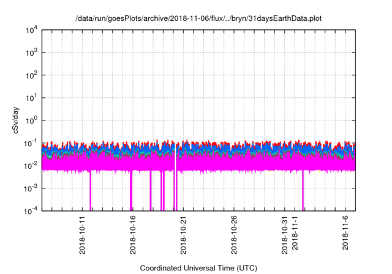Click the 10^2 y-axis tick label
The image size is (392, 274).
point(32,76)
